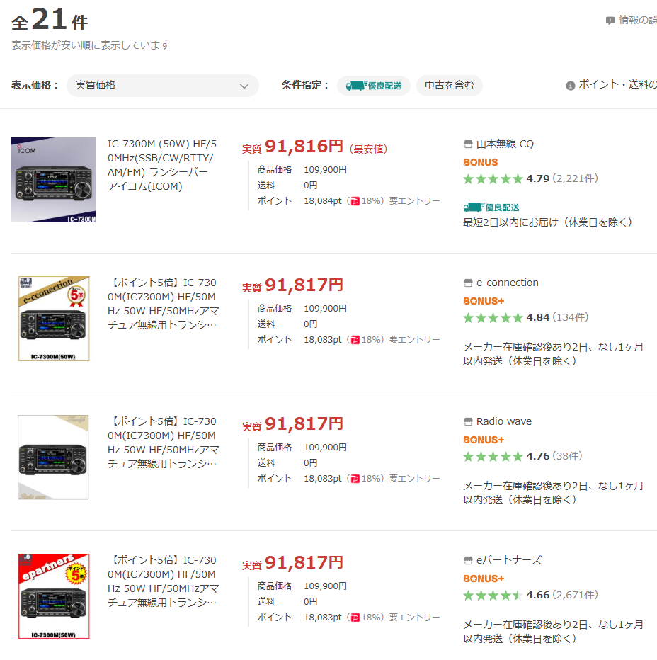Click the BONUS+ badge under Radio wave

[x=484, y=440]
